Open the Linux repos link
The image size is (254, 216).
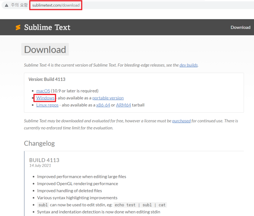[x=47, y=105]
